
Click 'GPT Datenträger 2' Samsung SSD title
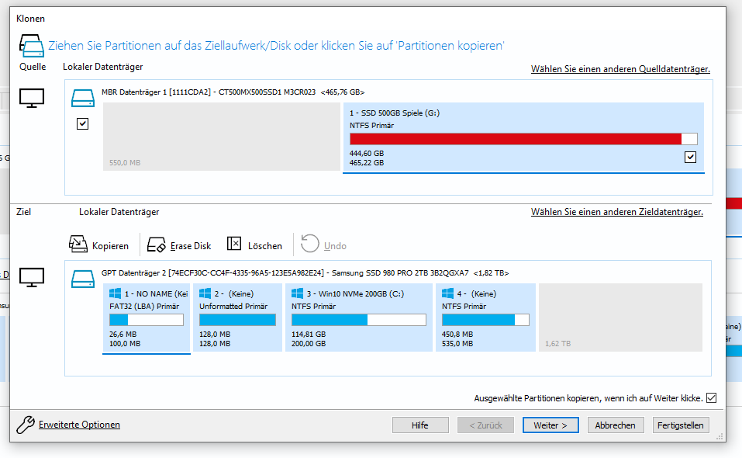(305, 273)
